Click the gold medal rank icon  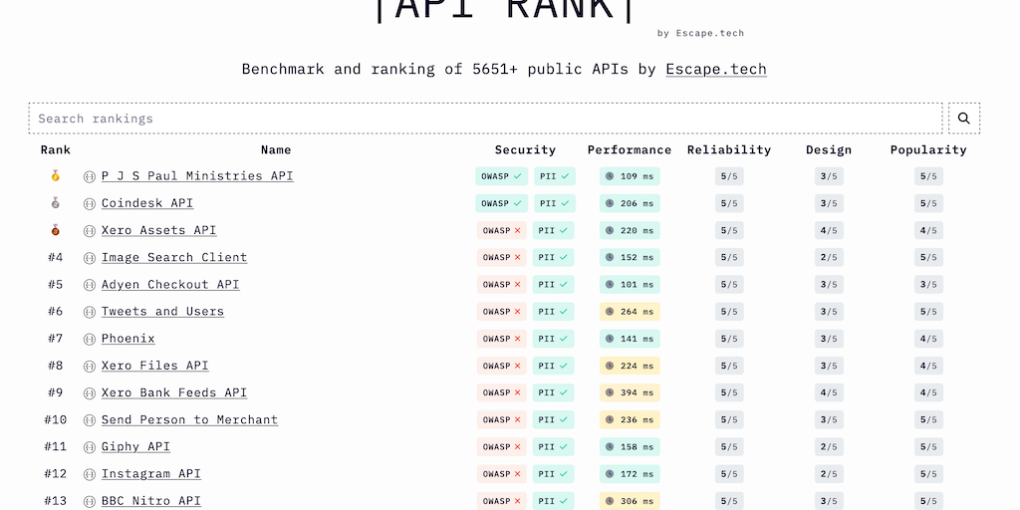click(x=56, y=175)
